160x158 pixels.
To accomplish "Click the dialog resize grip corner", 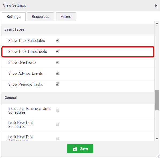I will click(x=158, y=156).
